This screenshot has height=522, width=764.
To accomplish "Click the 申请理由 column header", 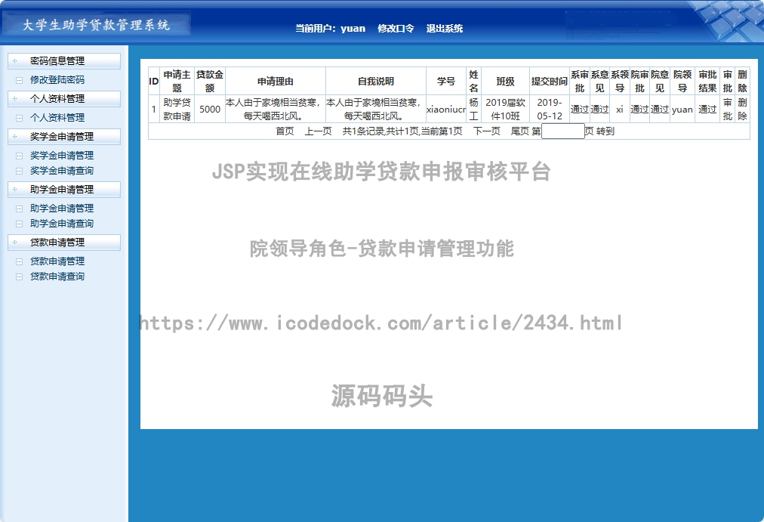I will [x=276, y=82].
